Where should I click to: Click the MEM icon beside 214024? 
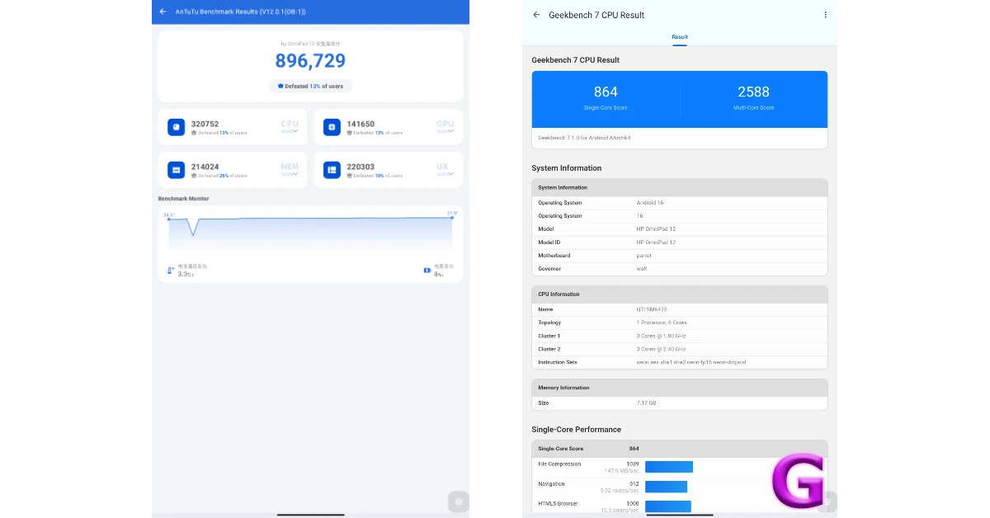pos(176,170)
